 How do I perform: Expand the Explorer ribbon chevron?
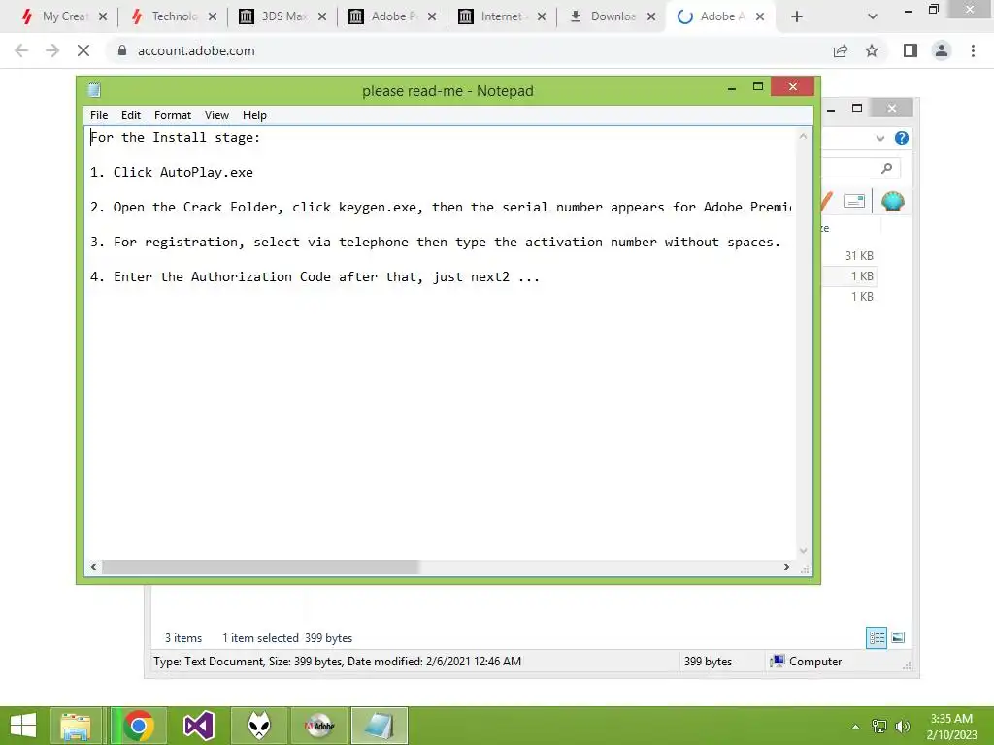[x=879, y=138]
